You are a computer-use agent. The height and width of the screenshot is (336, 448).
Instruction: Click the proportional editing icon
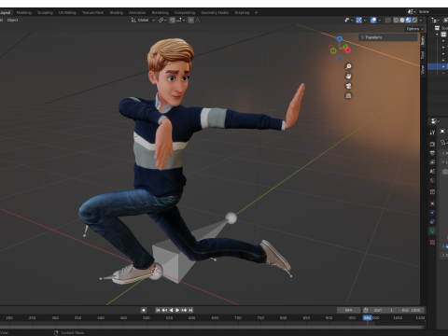tap(190, 20)
